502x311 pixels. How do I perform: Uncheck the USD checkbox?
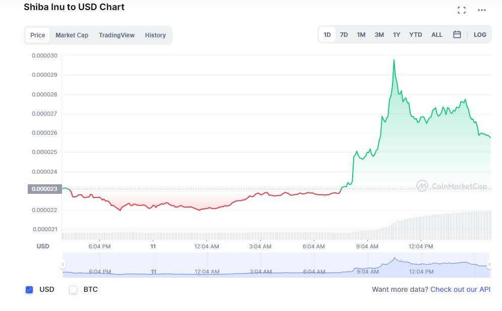[x=29, y=289]
